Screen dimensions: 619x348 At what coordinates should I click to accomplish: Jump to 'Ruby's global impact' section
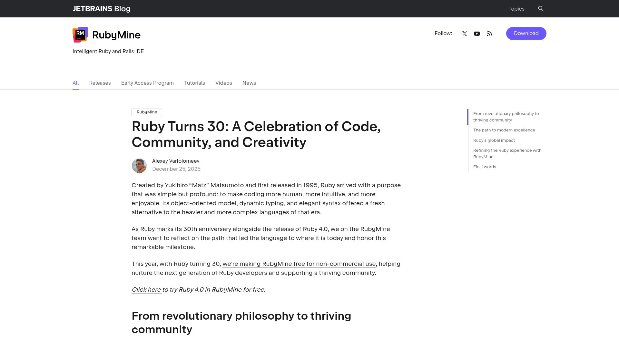pyautogui.click(x=494, y=140)
